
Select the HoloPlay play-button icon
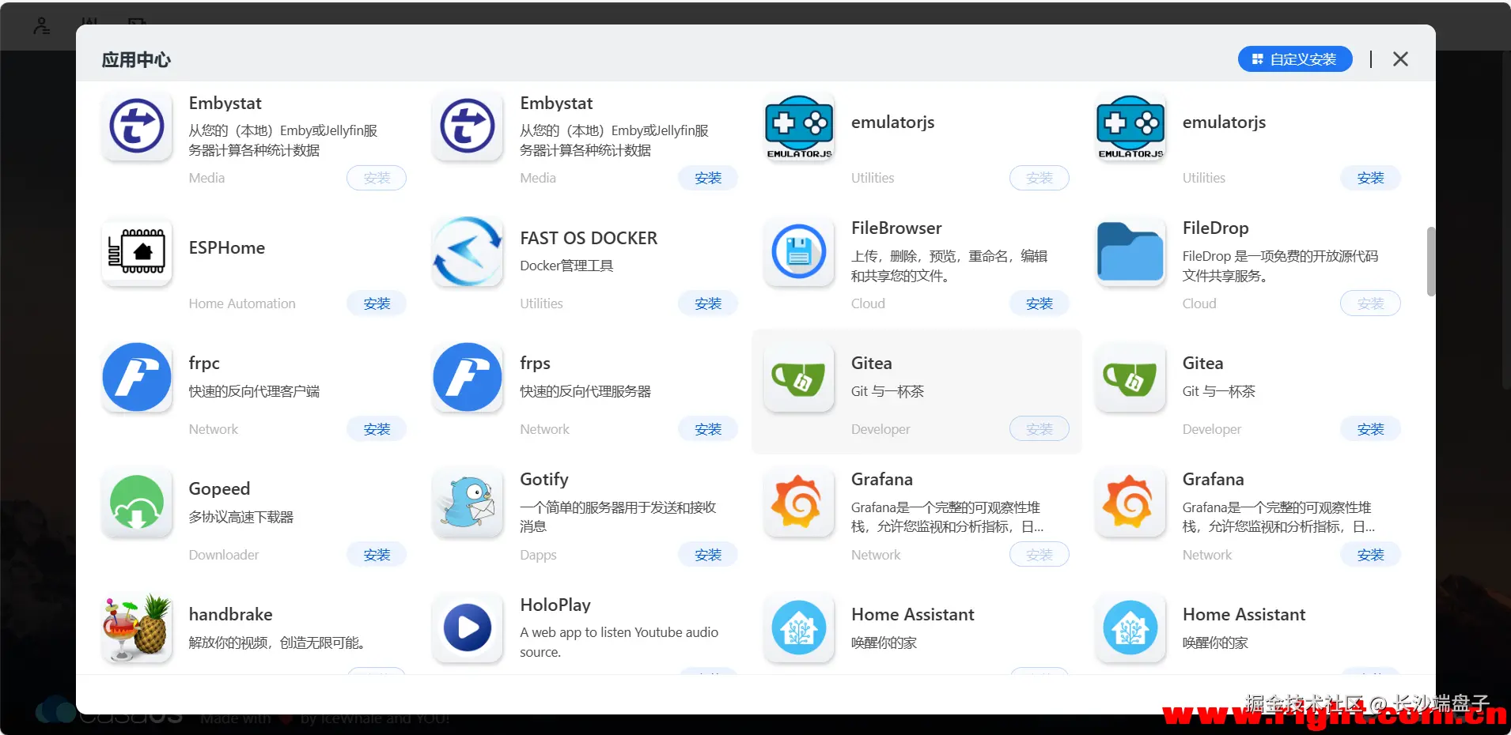[x=468, y=628]
